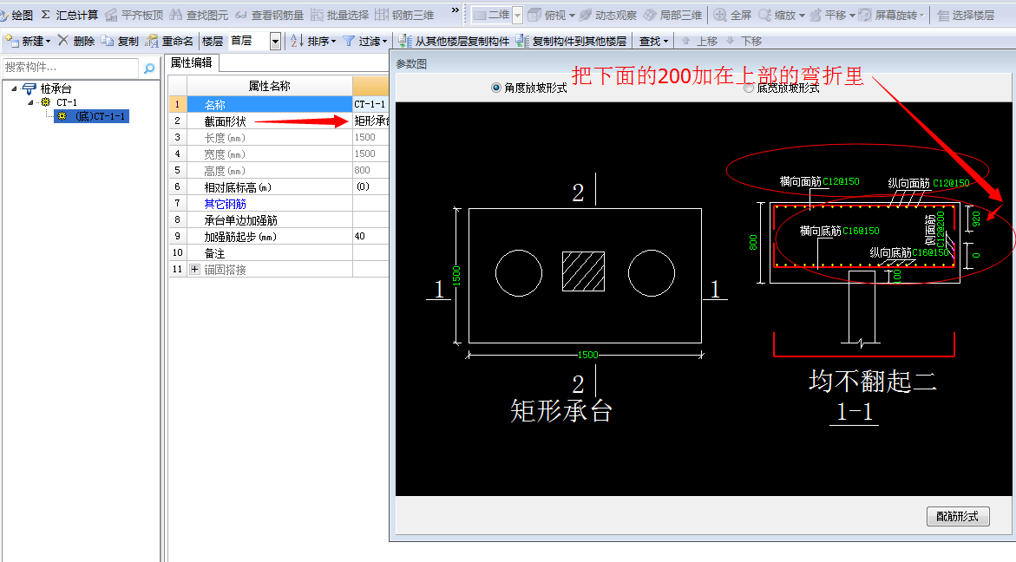The image size is (1016, 562).
Task: Click the search magnifier icon
Action: click(149, 68)
